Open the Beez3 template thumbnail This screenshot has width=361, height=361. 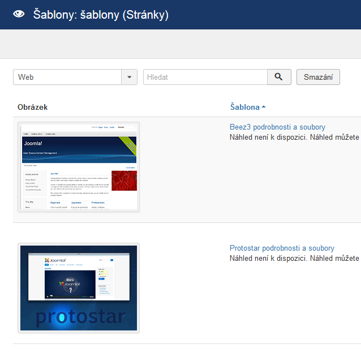(79, 166)
